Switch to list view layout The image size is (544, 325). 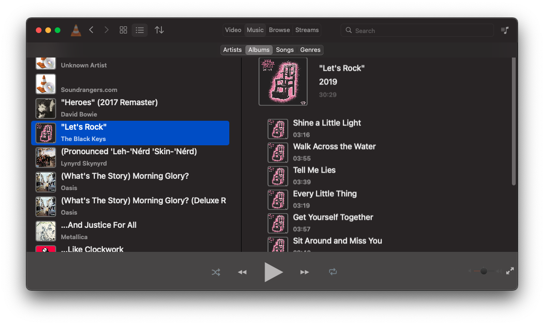[140, 30]
